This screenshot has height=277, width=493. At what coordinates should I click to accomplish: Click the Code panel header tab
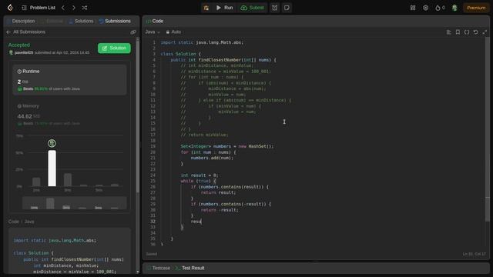pyautogui.click(x=154, y=21)
